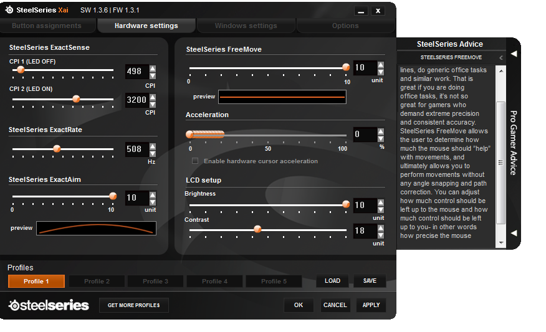Decrease CPI 2 value with down arrow
The height and width of the screenshot is (332, 546).
coord(153,103)
